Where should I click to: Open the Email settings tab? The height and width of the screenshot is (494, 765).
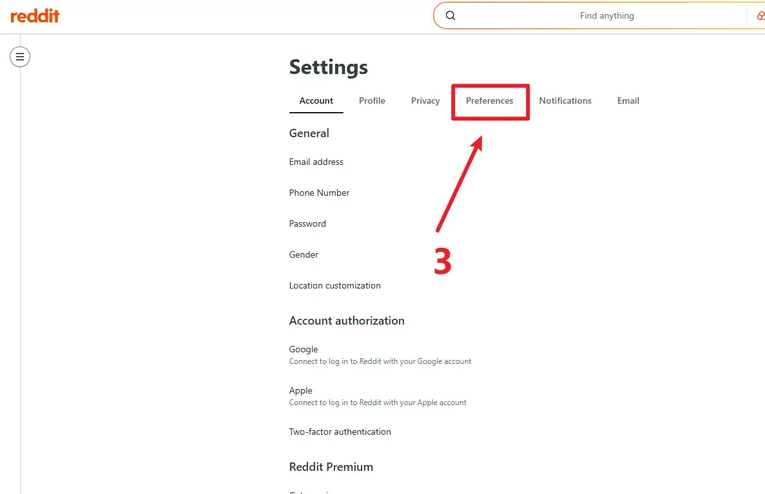(628, 101)
